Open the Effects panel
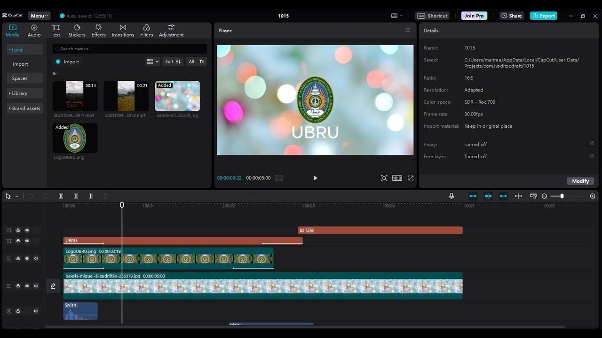Image resolution: width=602 pixels, height=338 pixels. click(x=98, y=31)
